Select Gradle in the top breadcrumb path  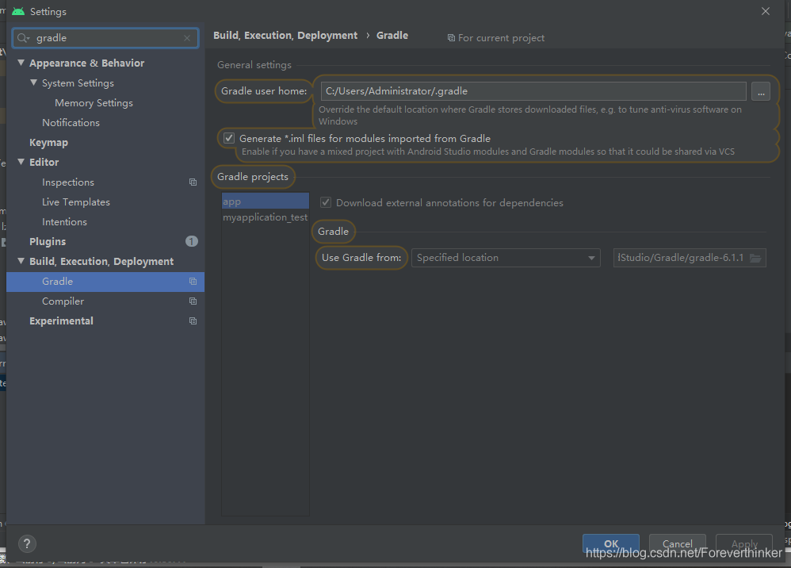point(392,35)
